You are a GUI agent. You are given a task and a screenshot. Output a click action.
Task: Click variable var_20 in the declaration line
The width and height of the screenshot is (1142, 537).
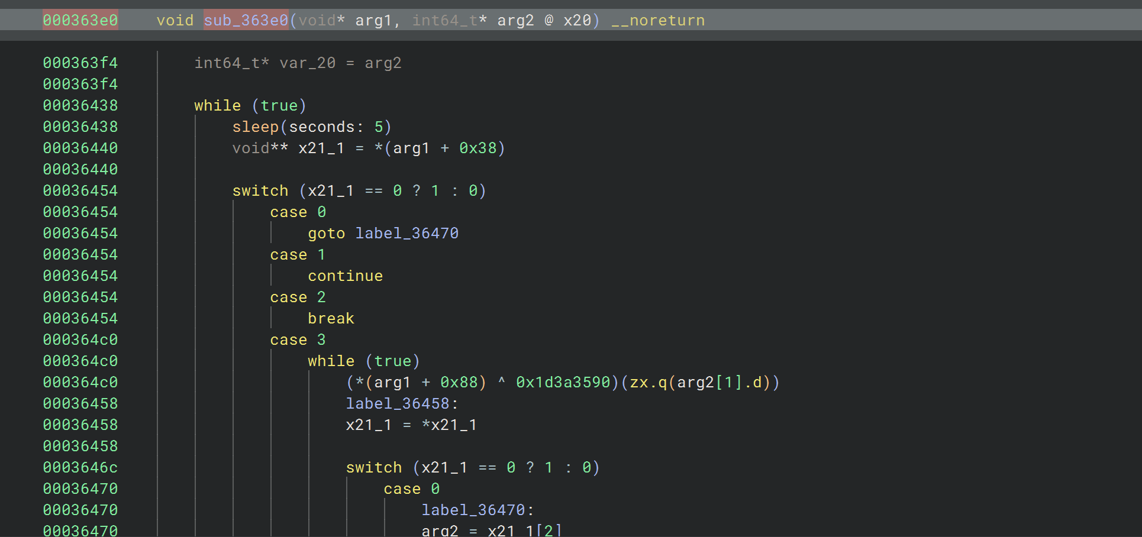pos(307,63)
